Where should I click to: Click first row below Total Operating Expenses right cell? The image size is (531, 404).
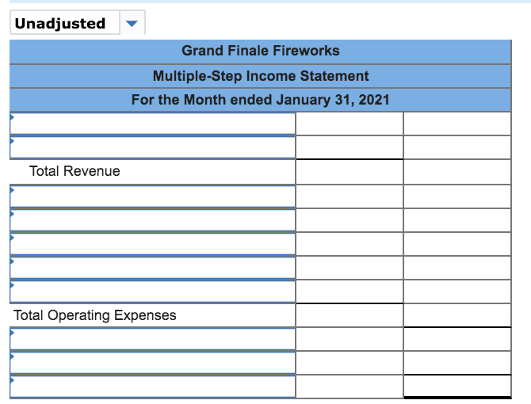point(457,339)
